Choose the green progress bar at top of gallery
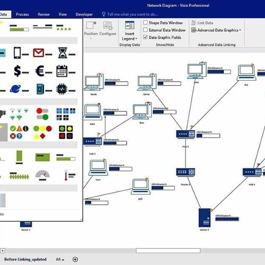 19,28
